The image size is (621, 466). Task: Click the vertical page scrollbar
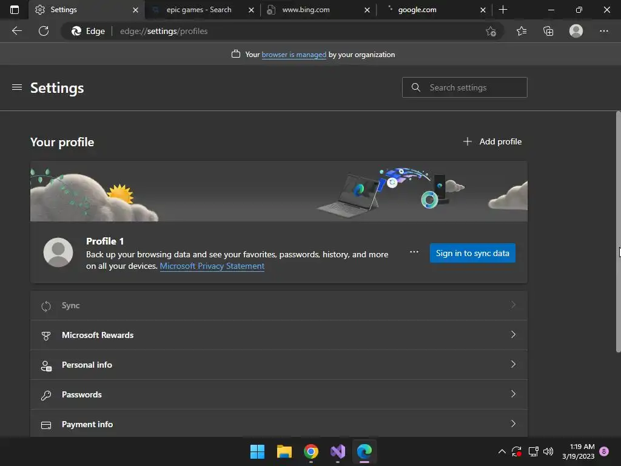click(618, 232)
